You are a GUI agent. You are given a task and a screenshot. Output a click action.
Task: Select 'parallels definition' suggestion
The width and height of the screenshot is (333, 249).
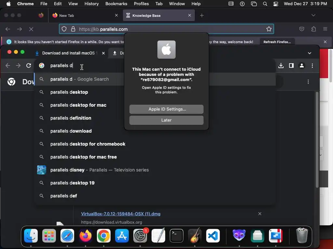click(155, 118)
